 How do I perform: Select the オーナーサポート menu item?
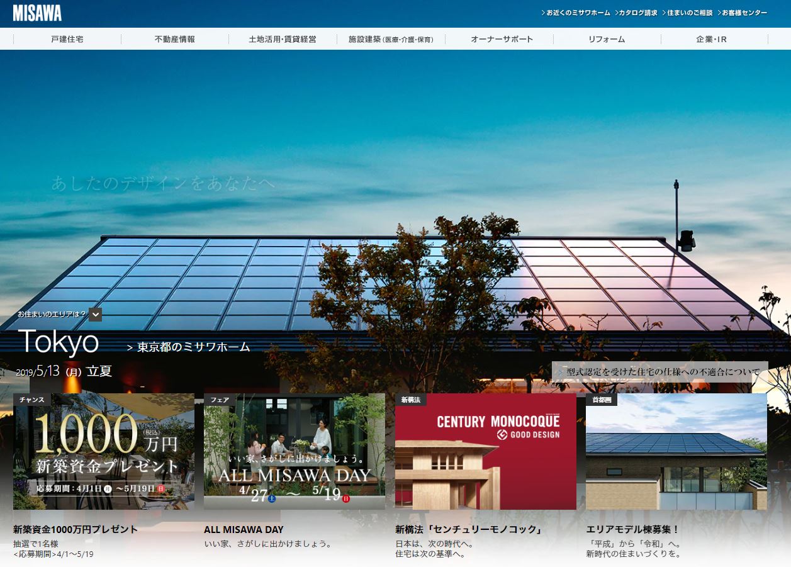coord(502,39)
